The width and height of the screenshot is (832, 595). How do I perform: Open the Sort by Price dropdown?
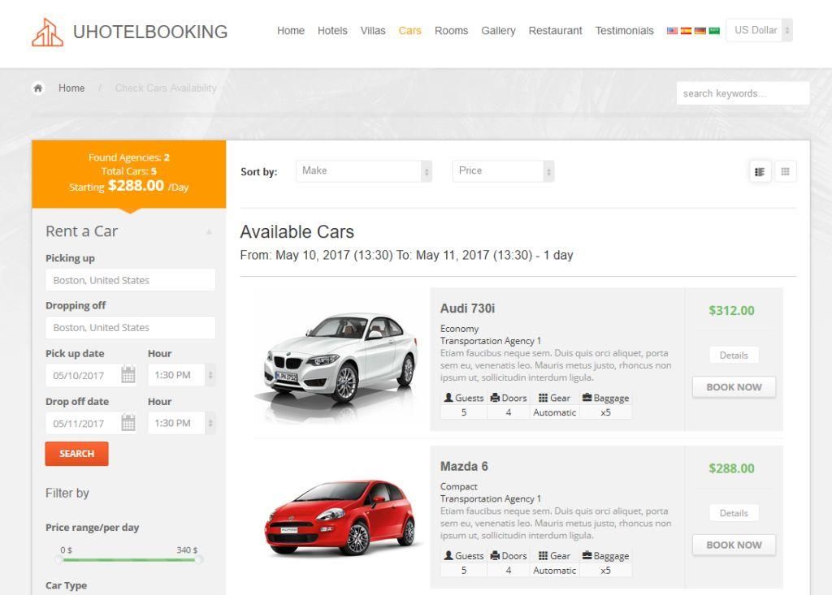pos(503,171)
